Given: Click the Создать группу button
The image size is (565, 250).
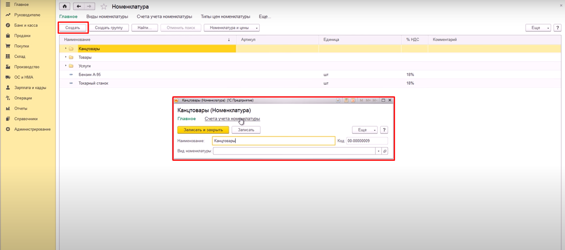Looking at the screenshot, I should (x=109, y=28).
